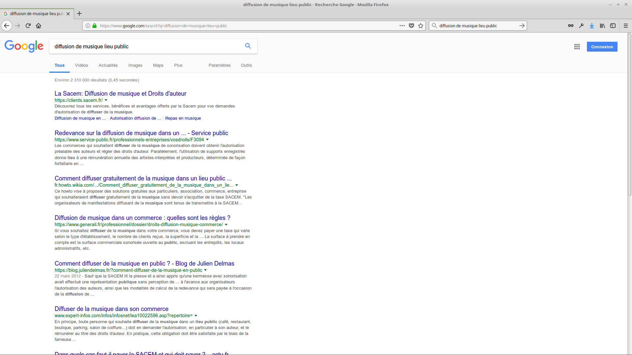632x355 pixels.
Task: Expand dropdown arrow next to clients.sacem.fr URL
Action: pyautogui.click(x=106, y=100)
